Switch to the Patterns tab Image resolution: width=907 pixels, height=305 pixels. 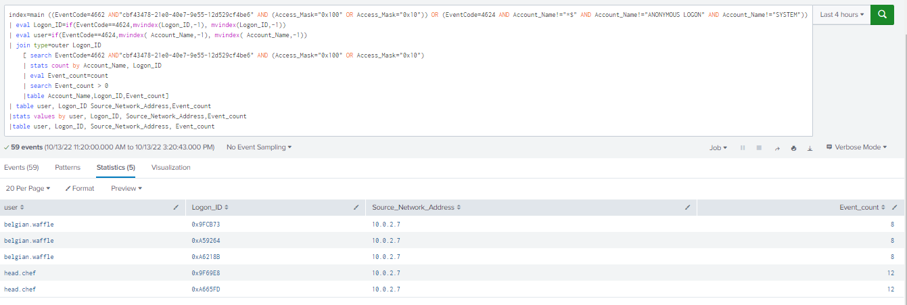[x=68, y=168]
